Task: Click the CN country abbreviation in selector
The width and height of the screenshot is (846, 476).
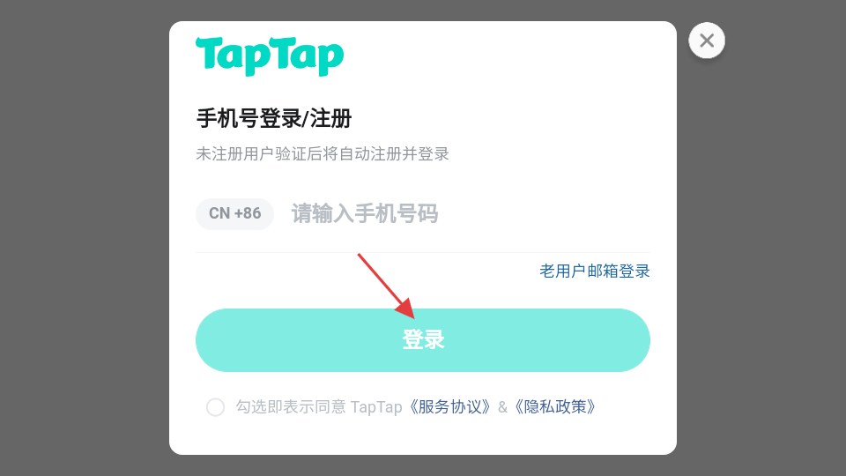Action: [219, 213]
